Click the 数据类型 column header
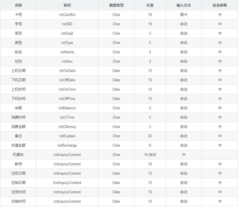Image resolution: width=239 pixels, height=207 pixels. (116, 5)
